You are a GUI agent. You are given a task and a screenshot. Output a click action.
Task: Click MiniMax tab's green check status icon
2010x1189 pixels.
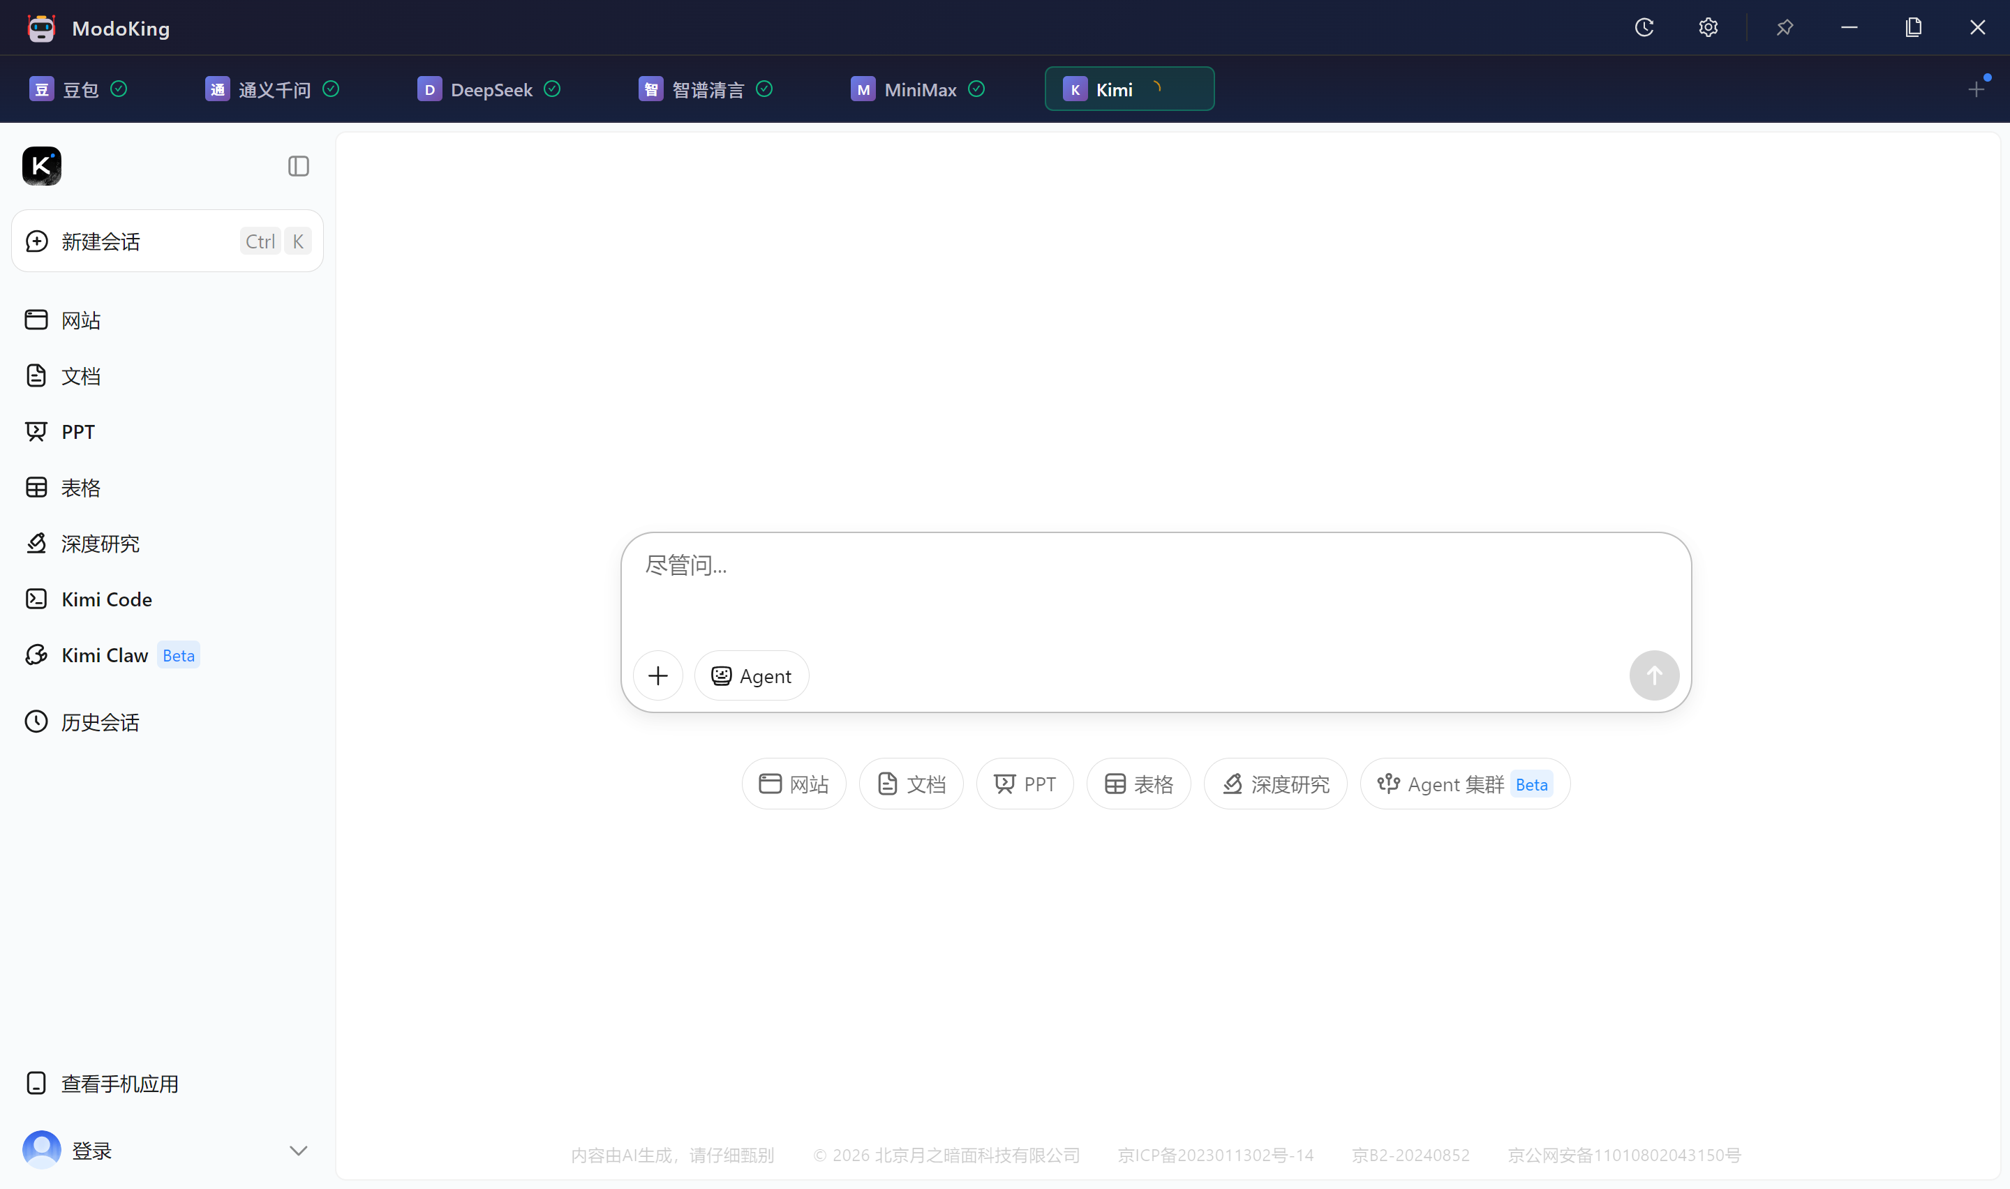976,89
